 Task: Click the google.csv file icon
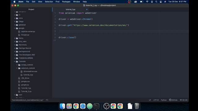(19, 81)
